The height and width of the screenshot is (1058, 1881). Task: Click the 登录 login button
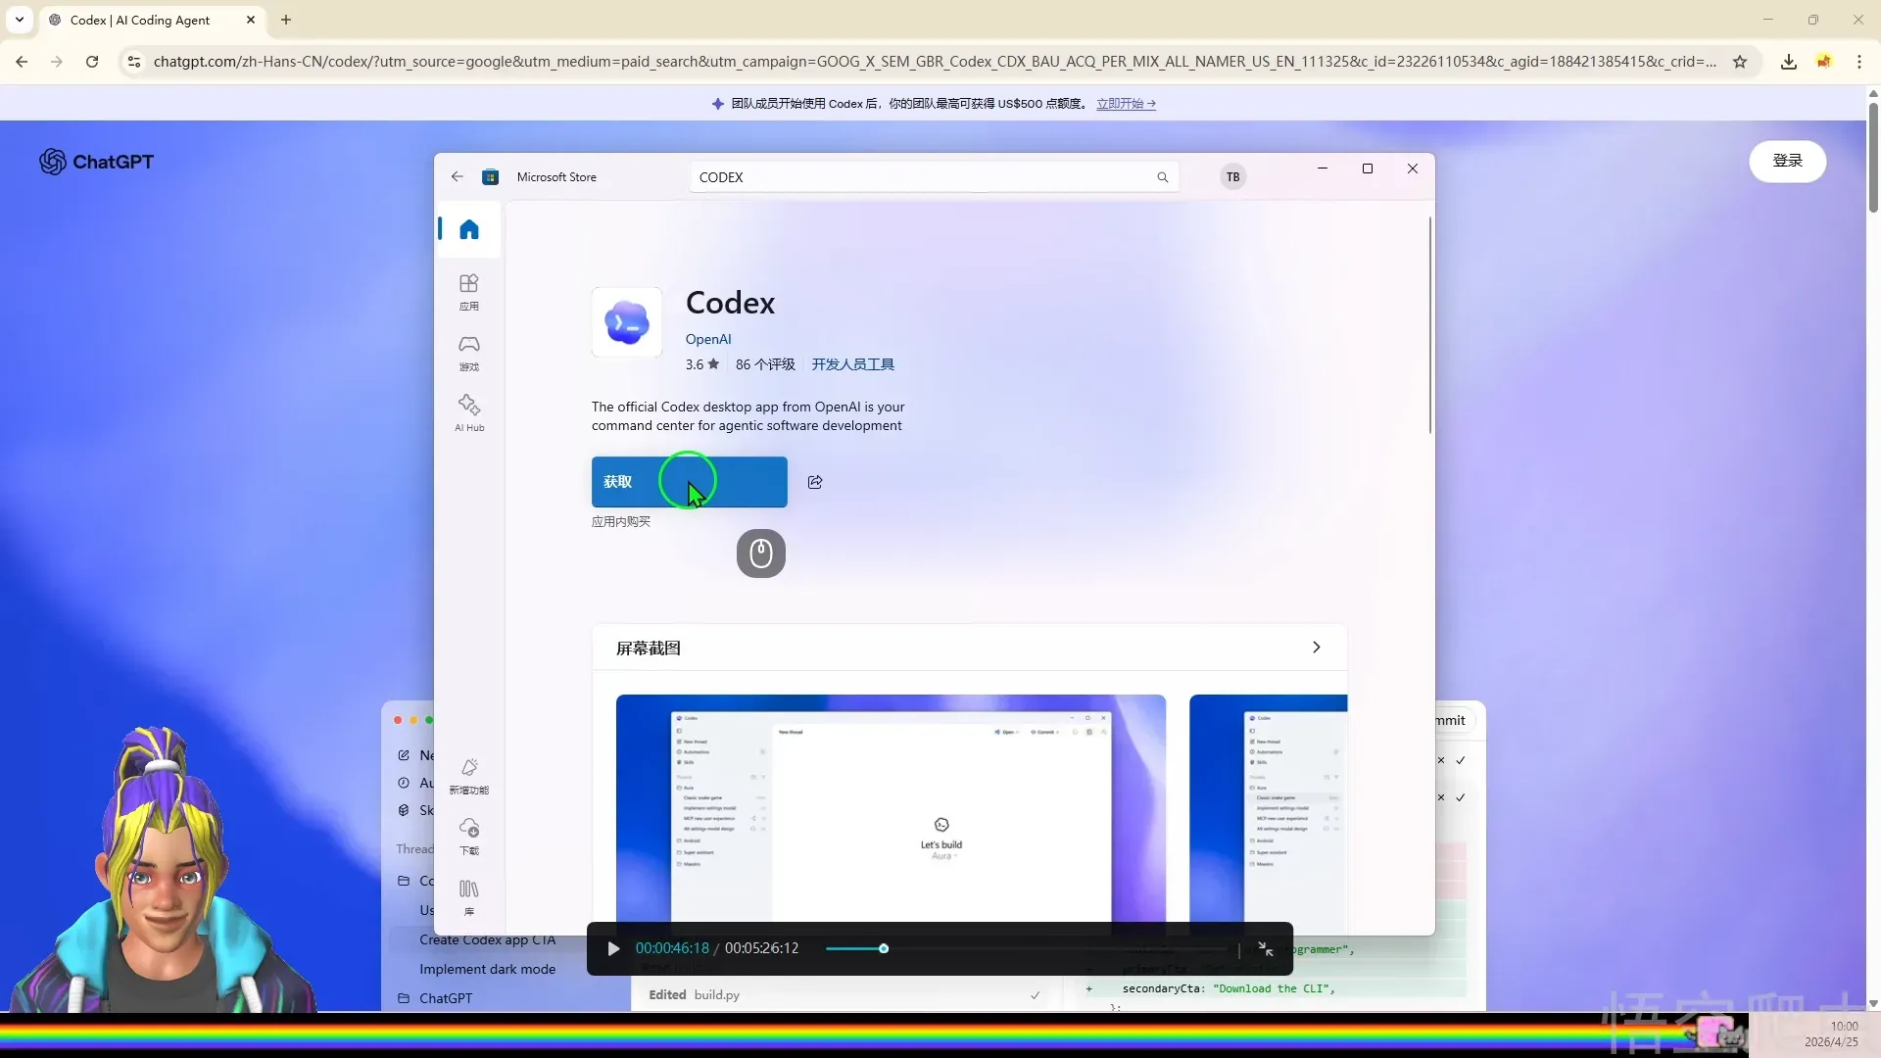click(1787, 161)
